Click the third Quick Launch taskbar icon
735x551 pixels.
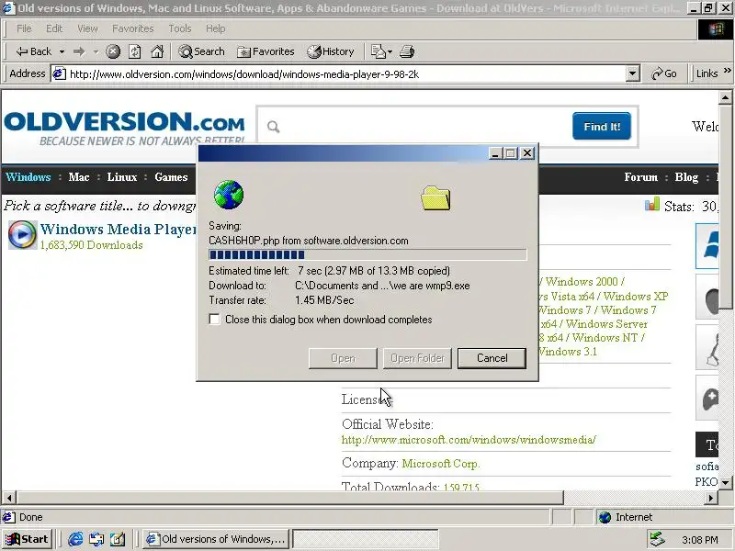(x=118, y=539)
